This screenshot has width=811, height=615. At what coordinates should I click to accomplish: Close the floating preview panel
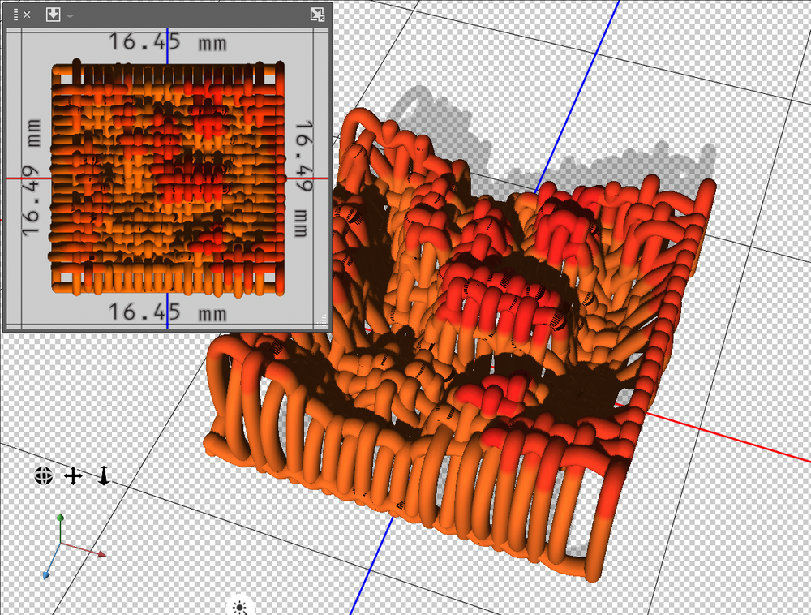(x=27, y=15)
